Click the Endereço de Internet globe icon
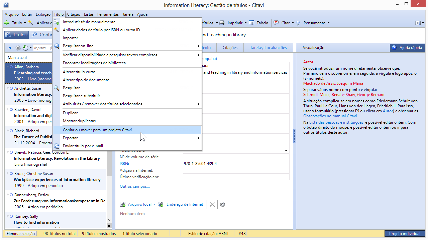 (161, 204)
